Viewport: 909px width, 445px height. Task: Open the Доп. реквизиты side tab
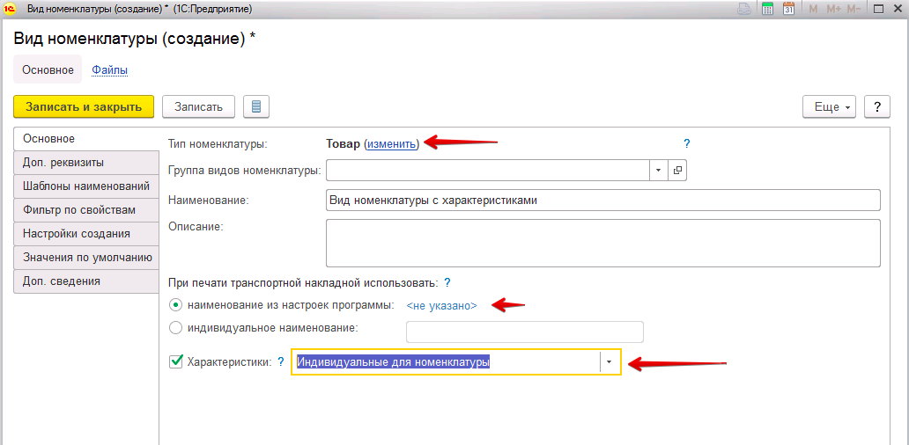[x=85, y=163]
